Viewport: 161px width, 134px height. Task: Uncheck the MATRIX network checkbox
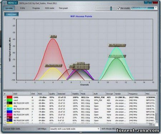coord(5,112)
